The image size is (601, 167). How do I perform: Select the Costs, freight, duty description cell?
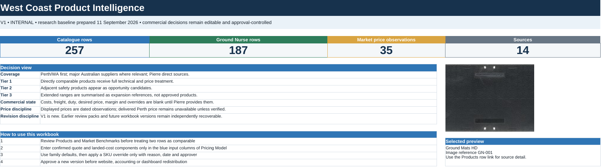[x=238, y=102]
